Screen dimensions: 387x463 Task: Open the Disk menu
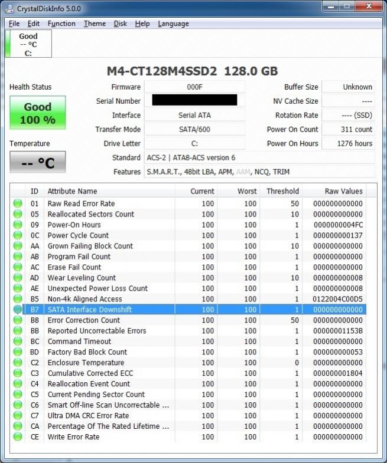[x=121, y=24]
